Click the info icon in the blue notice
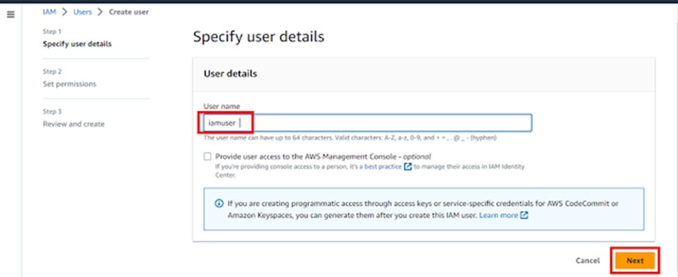The height and width of the screenshot is (277, 678). pos(219,203)
